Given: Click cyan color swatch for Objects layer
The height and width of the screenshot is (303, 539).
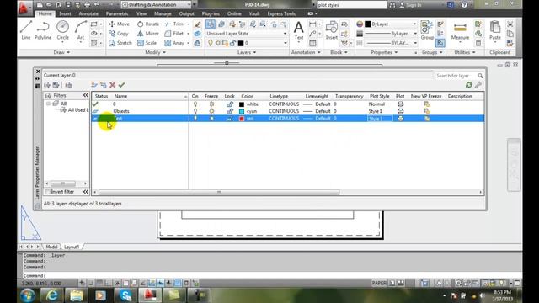Looking at the screenshot, I should (x=242, y=111).
